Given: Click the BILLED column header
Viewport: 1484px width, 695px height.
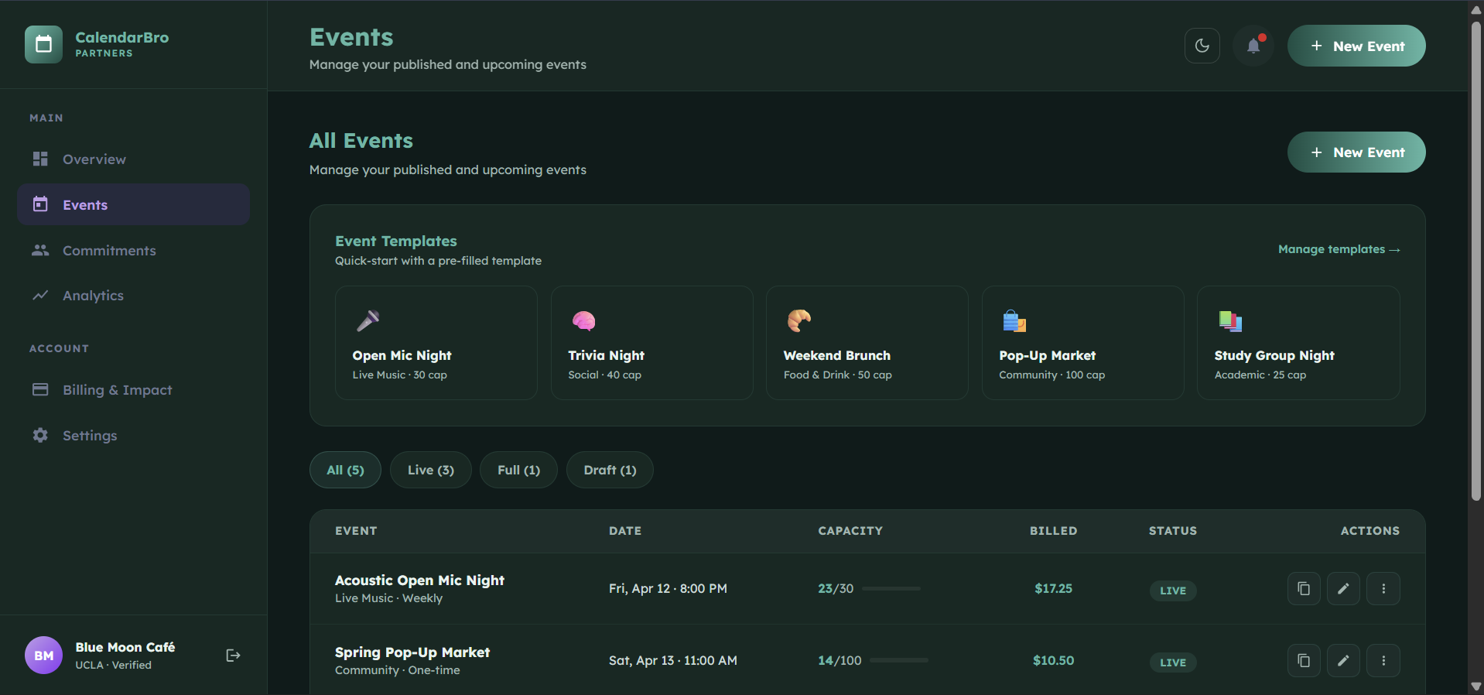Looking at the screenshot, I should (1053, 531).
